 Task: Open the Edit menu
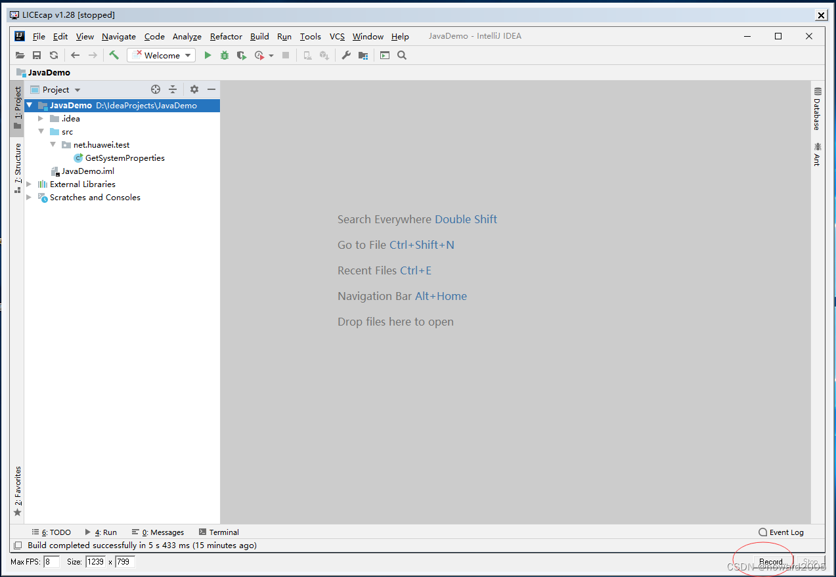[60, 37]
